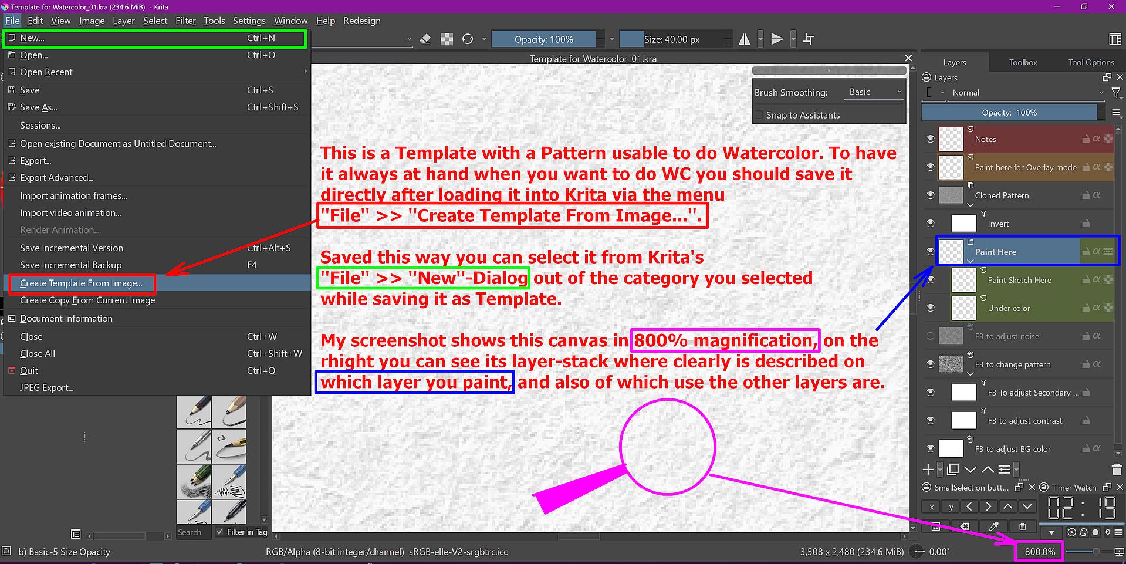1126x564 pixels.
Task: Click the canvas rotation dial in status bar
Action: click(916, 552)
